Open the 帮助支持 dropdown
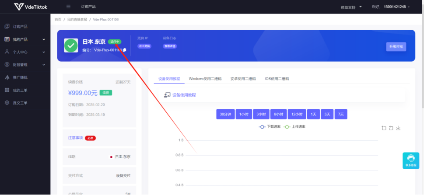 [x=351, y=7]
